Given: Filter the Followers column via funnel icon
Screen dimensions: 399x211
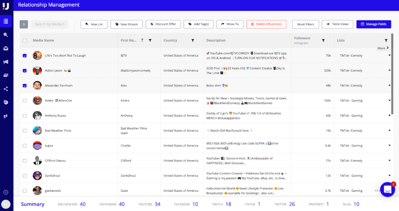Looking at the screenshot, I should pyautogui.click(x=323, y=40).
